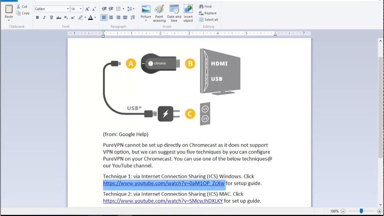The image size is (384, 216).
Task: Grow the font size
Action: click(87, 9)
